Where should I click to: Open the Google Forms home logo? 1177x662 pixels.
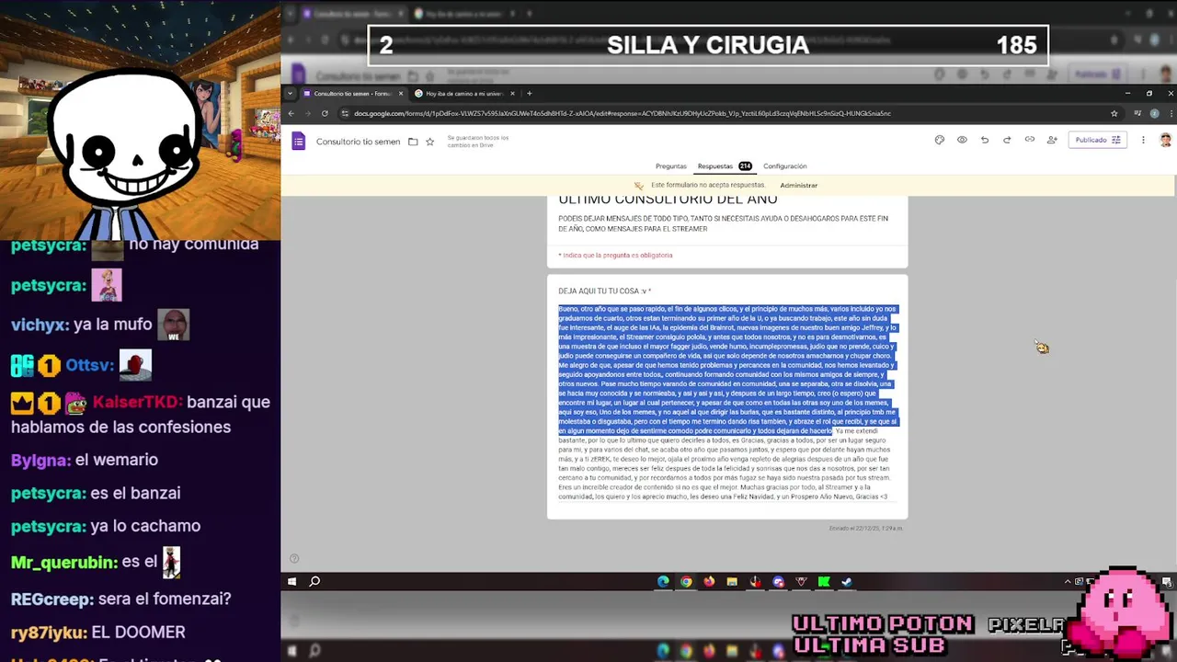[298, 141]
